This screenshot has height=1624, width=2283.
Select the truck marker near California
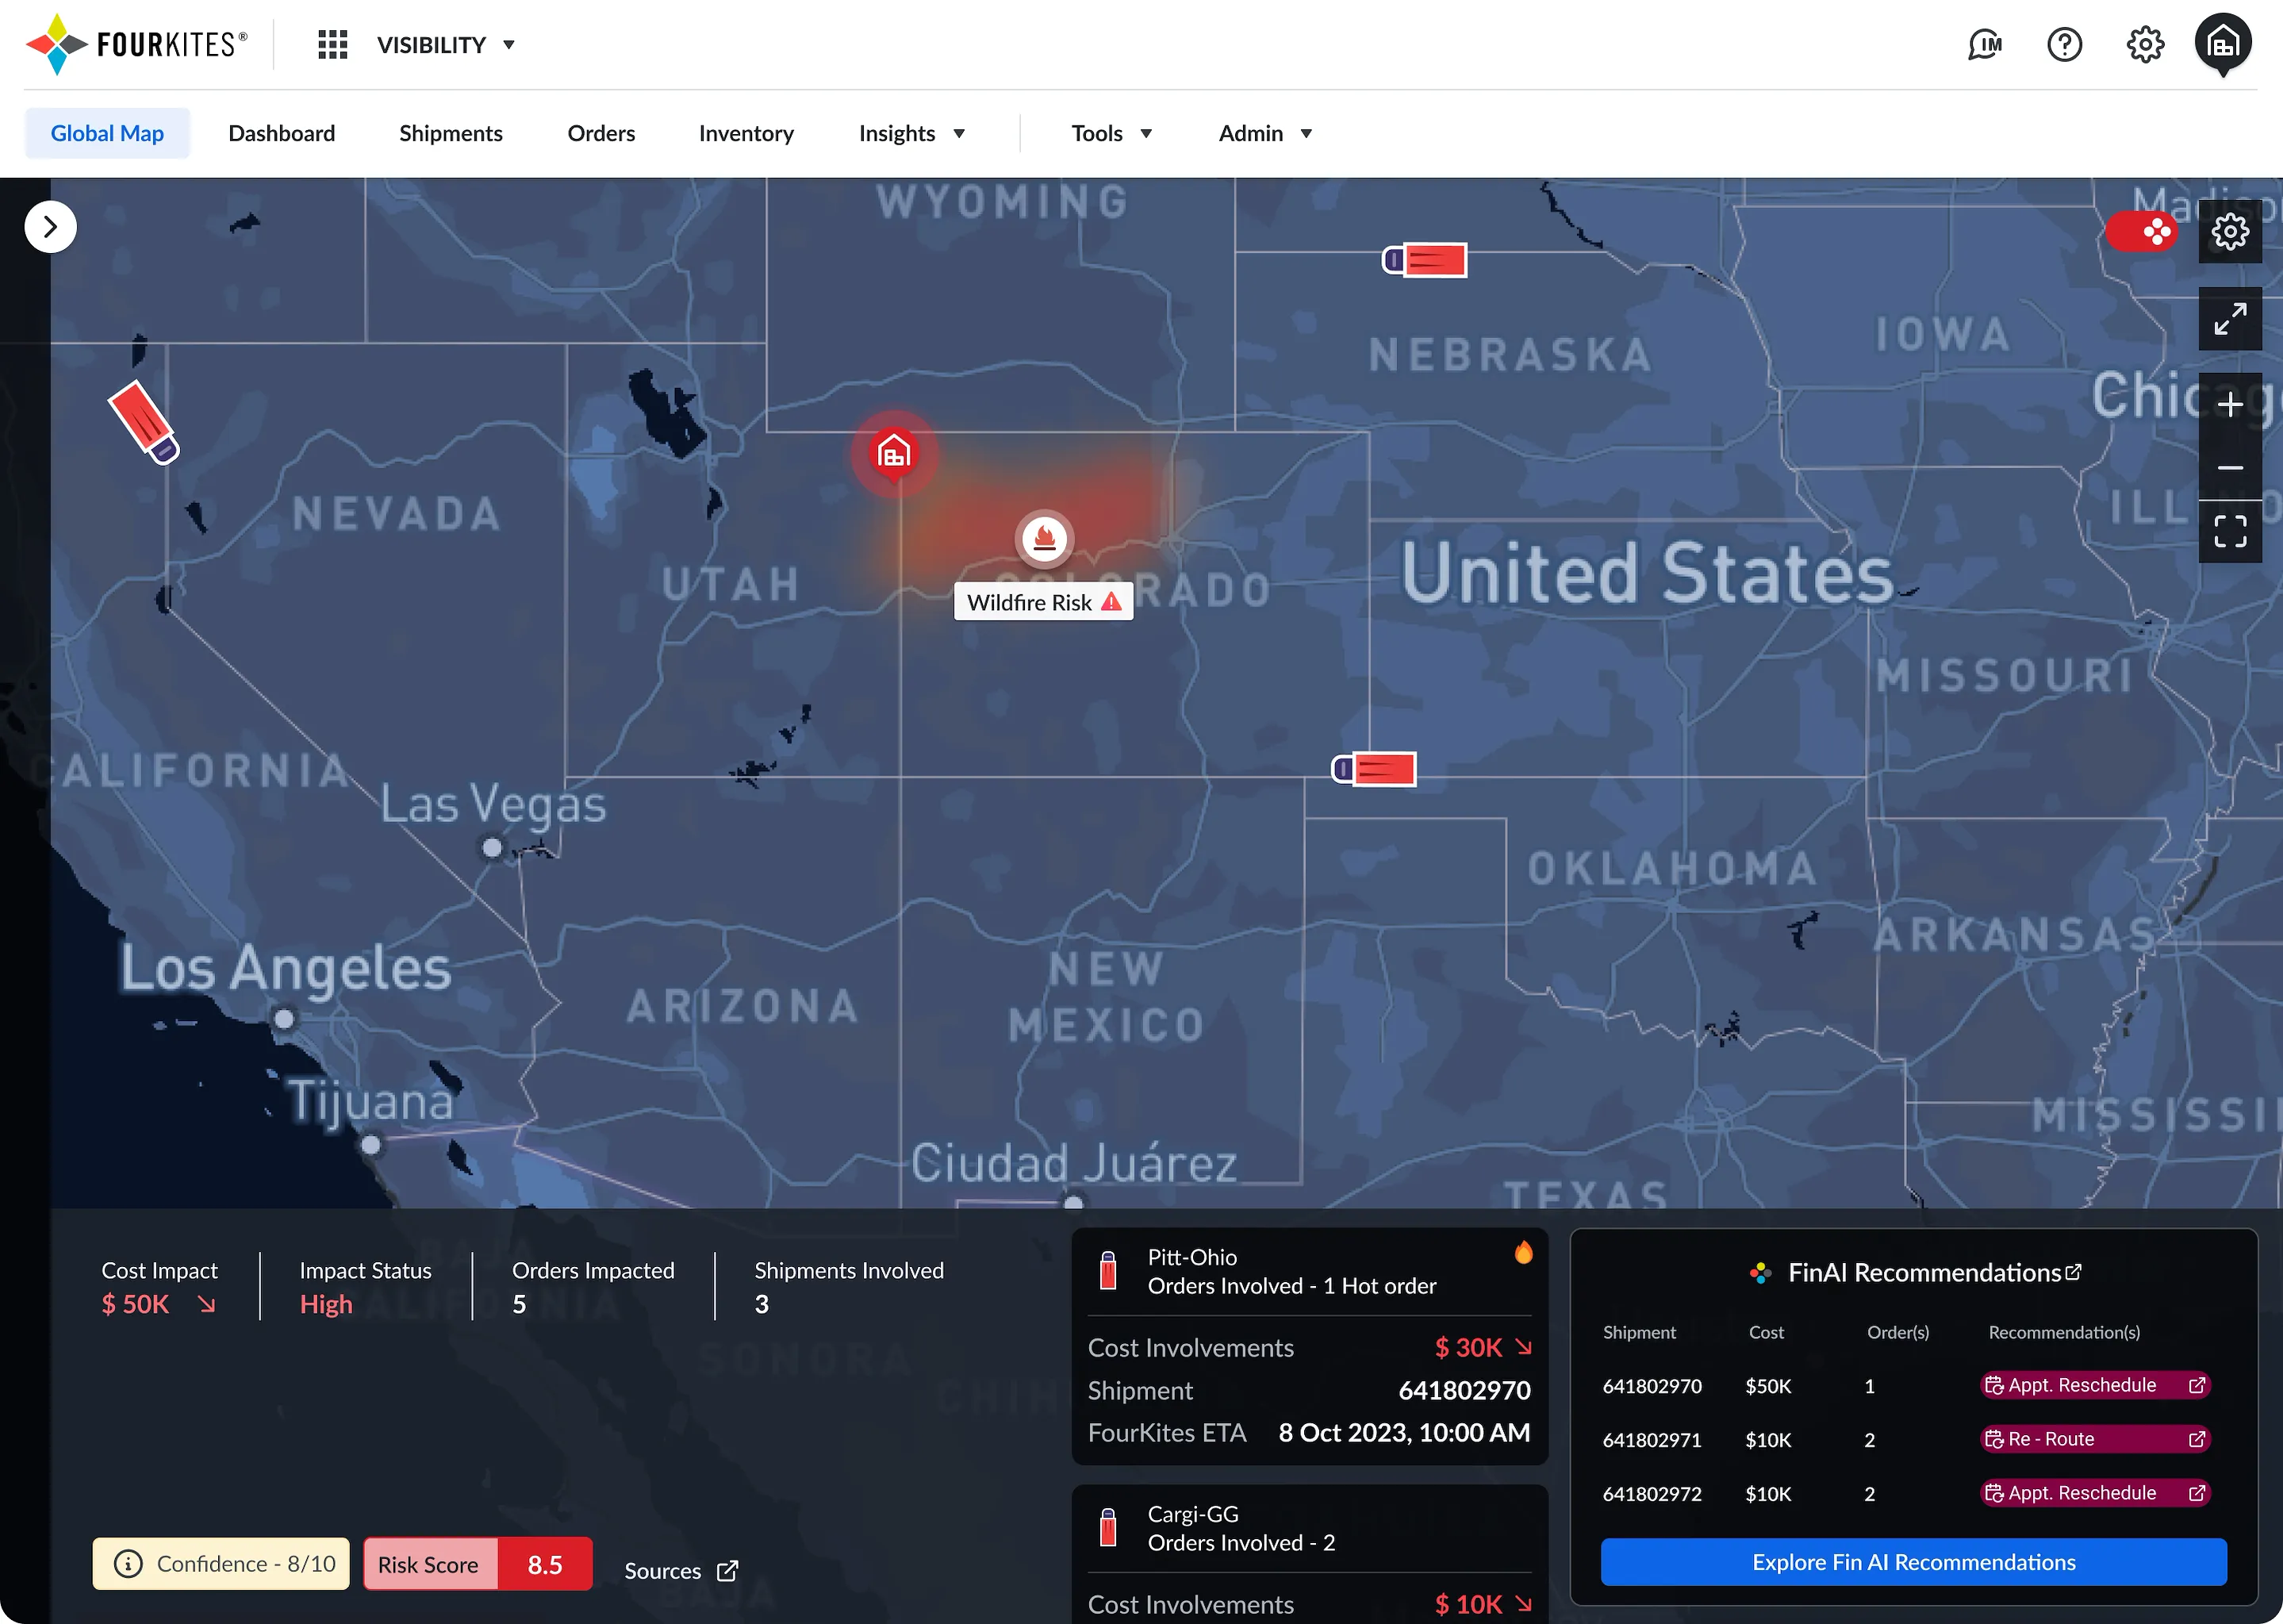click(x=144, y=422)
